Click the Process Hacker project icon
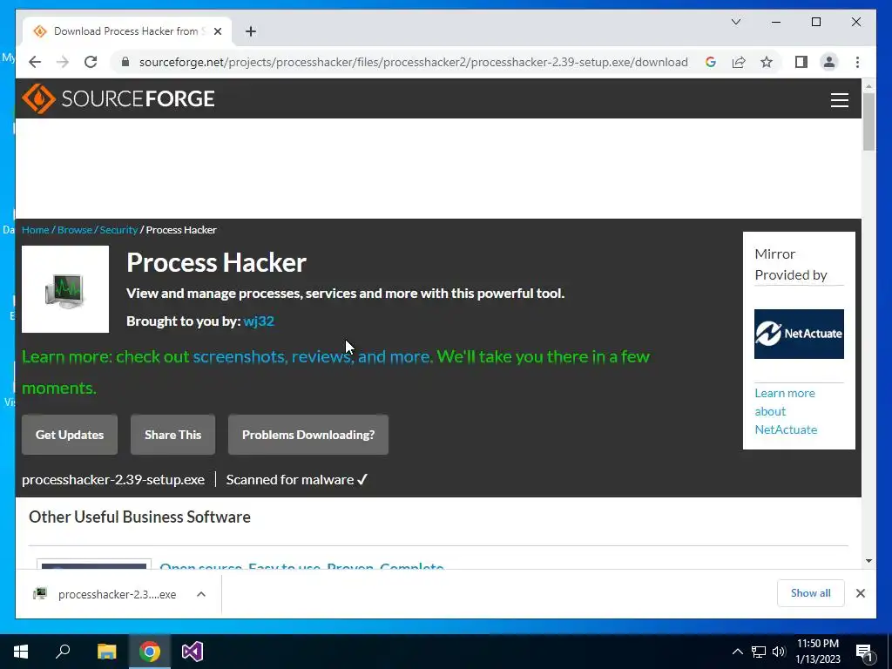Screen dimensions: 892x669 [x=65, y=289]
